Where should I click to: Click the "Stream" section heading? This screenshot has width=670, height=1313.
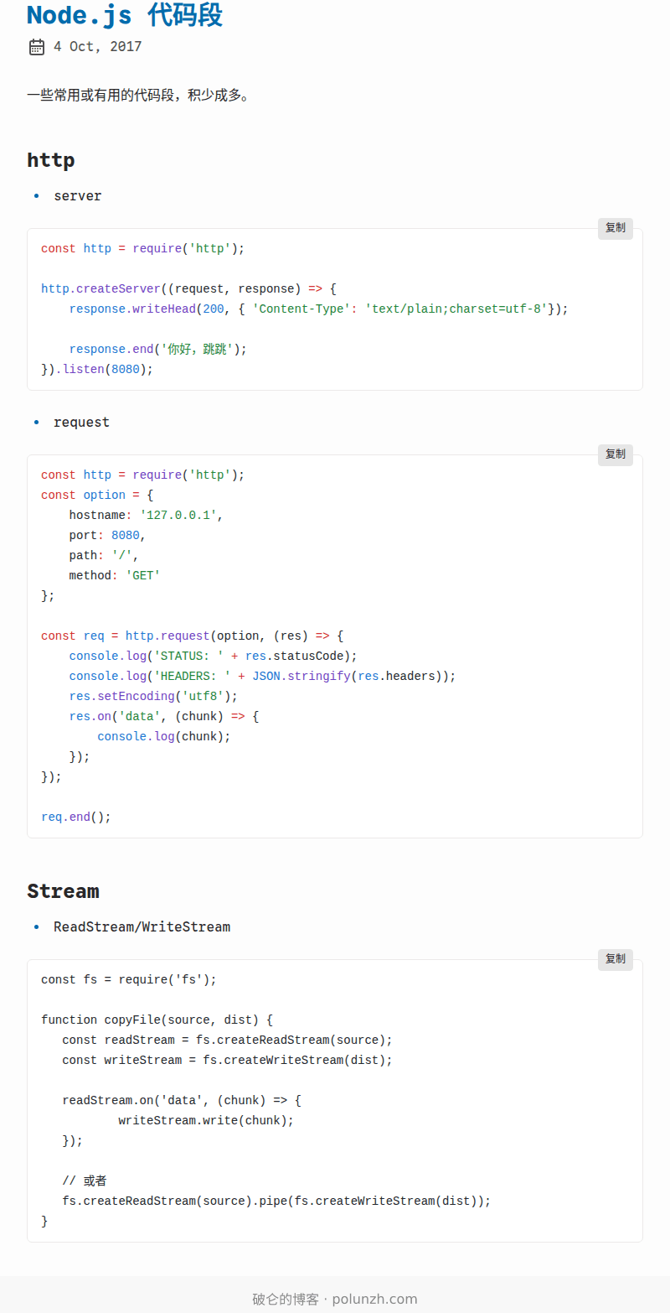click(63, 891)
